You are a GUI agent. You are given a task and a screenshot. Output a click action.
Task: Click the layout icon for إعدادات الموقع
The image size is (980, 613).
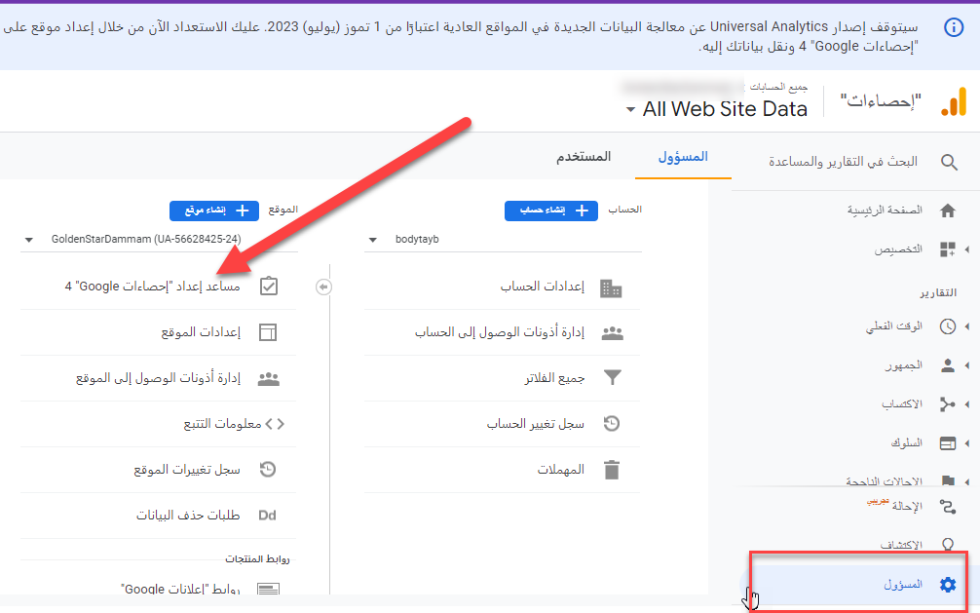[268, 332]
